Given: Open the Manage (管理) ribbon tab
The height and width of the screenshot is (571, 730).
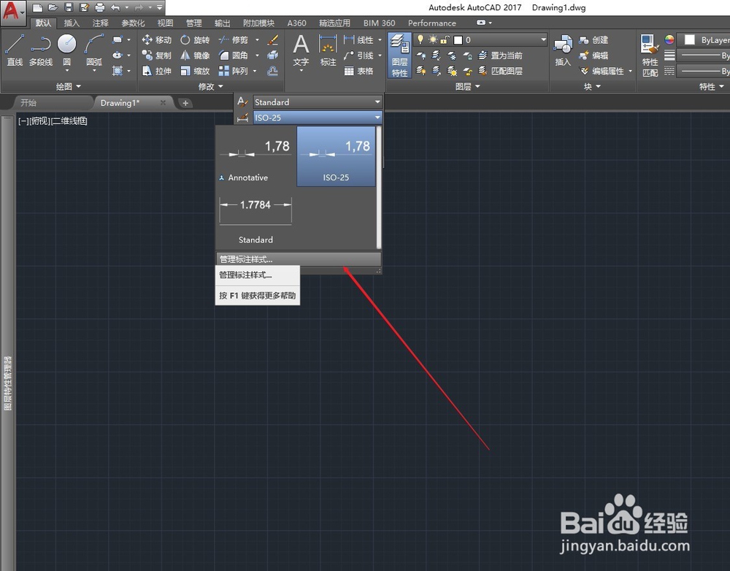Looking at the screenshot, I should pyautogui.click(x=193, y=23).
